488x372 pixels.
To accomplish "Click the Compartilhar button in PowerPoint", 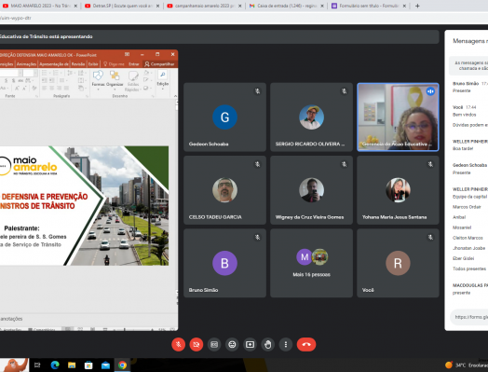I will tap(159, 64).
